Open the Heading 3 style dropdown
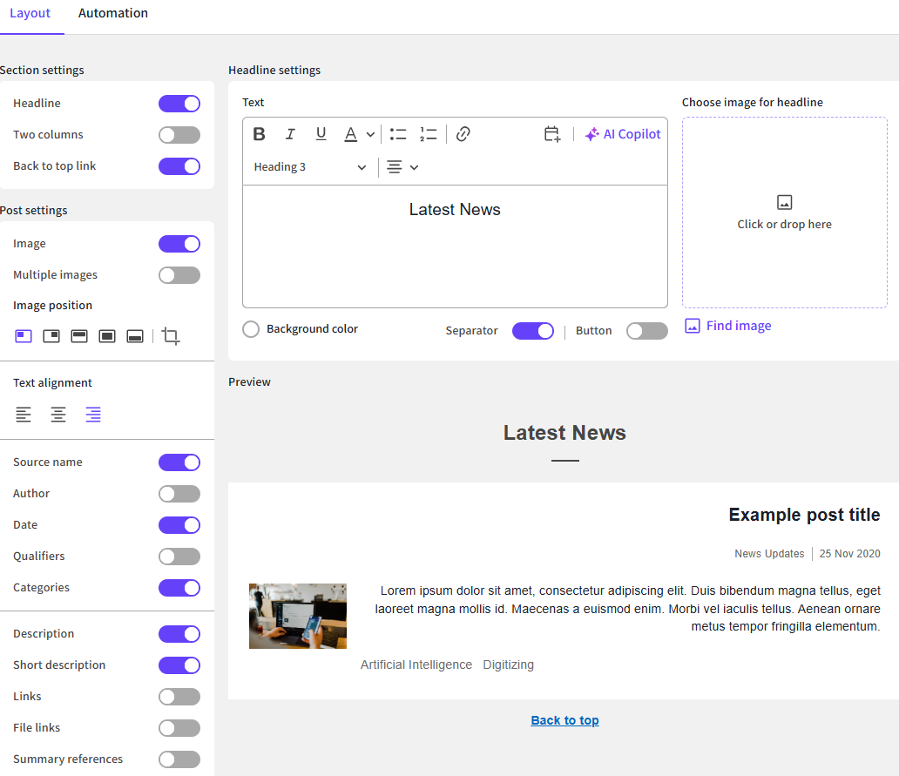899x776 pixels. tap(310, 167)
